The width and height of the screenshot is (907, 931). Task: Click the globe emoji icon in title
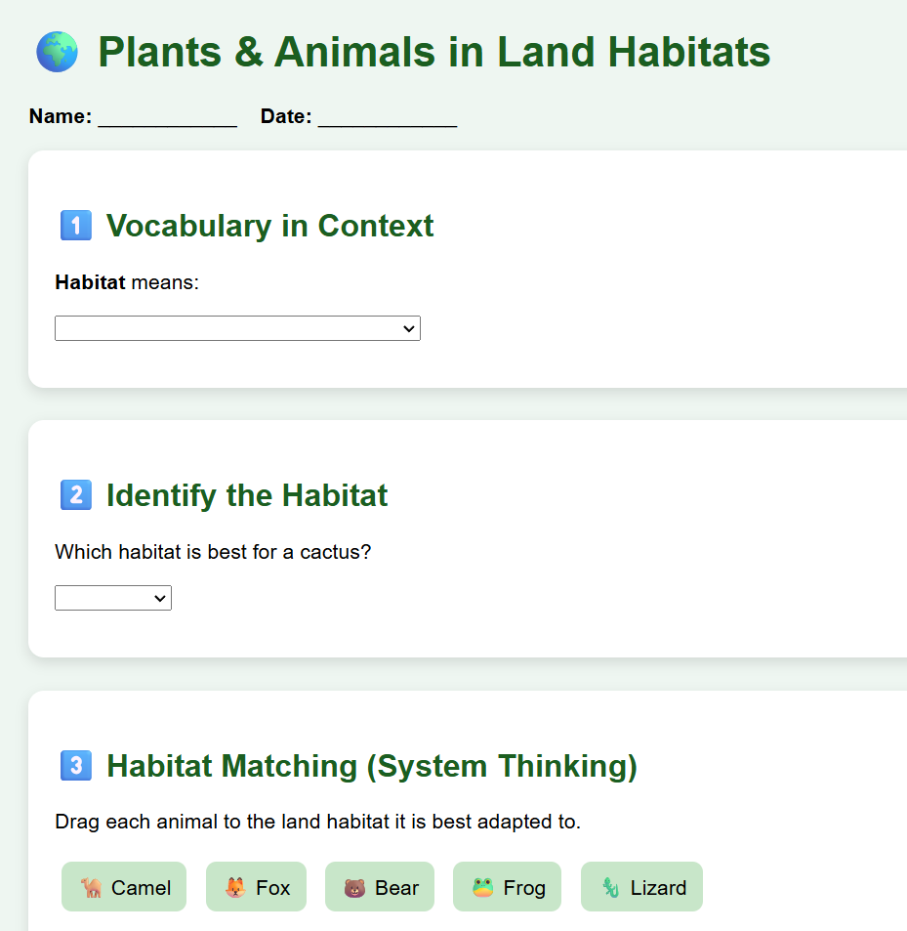(x=57, y=52)
